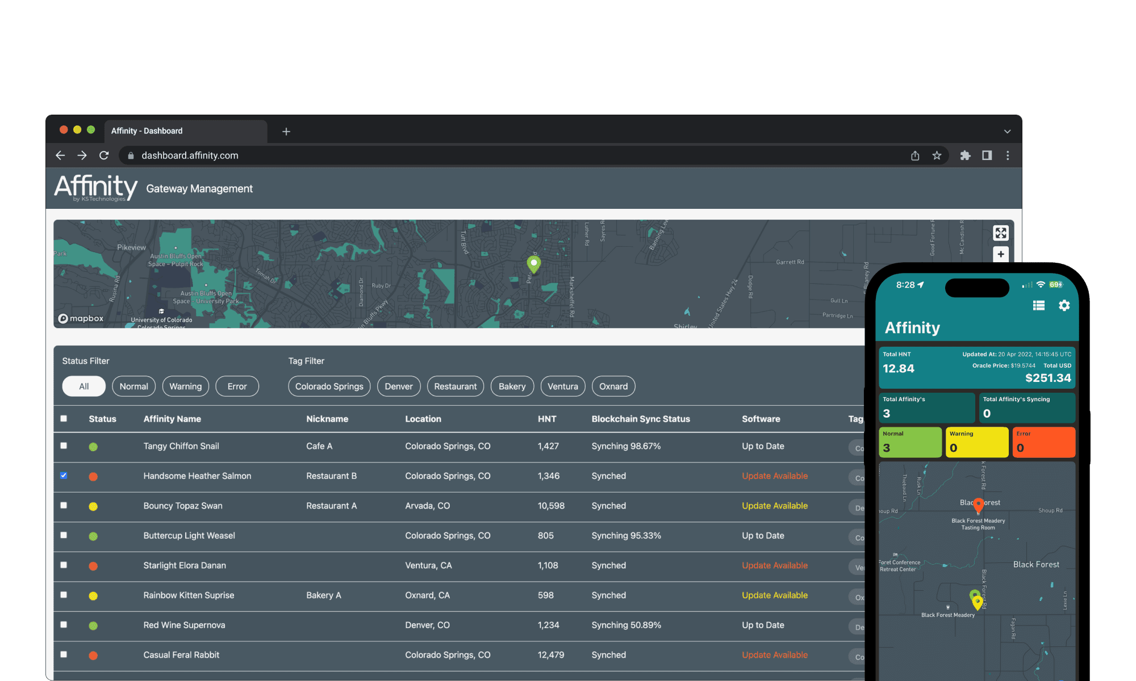The width and height of the screenshot is (1136, 681).
Task: Open phone app settings gear
Action: [1064, 305]
